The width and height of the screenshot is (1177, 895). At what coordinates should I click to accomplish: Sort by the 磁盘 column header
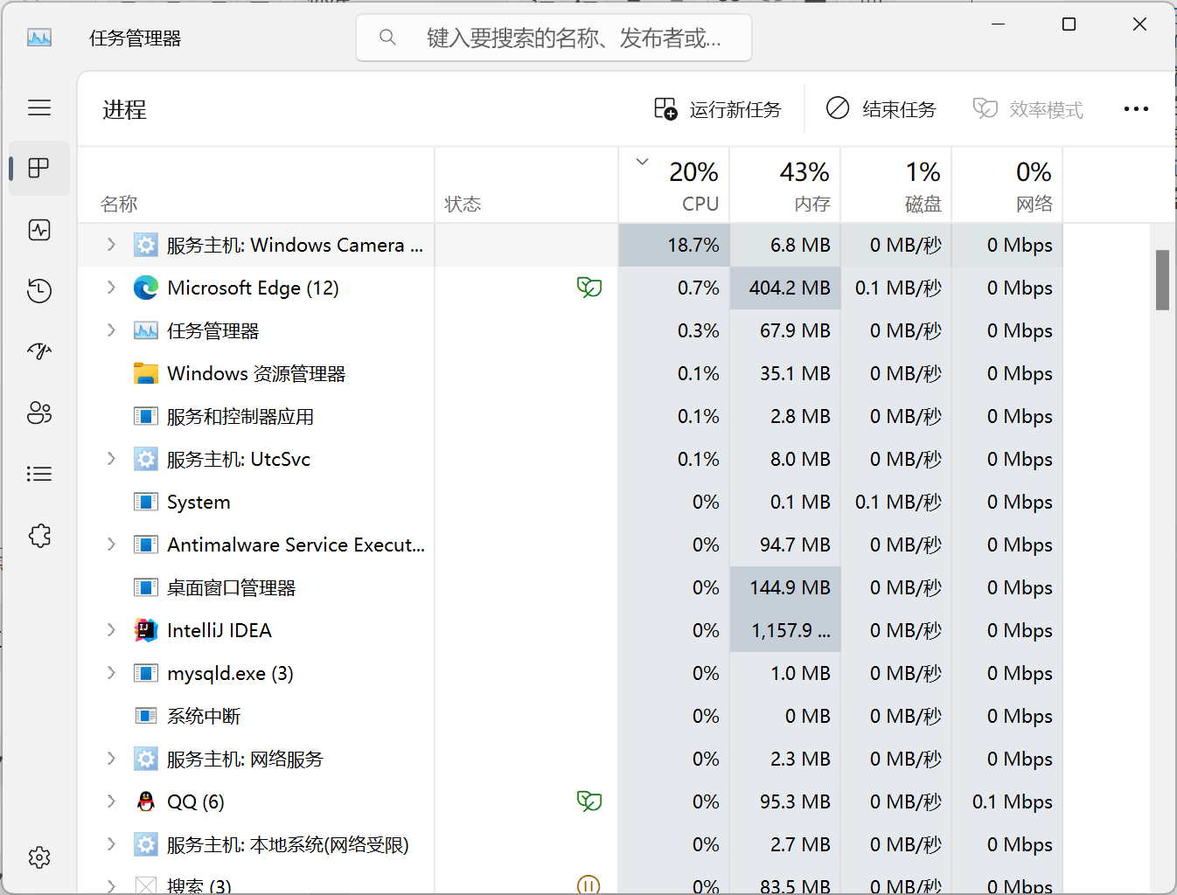point(896,185)
